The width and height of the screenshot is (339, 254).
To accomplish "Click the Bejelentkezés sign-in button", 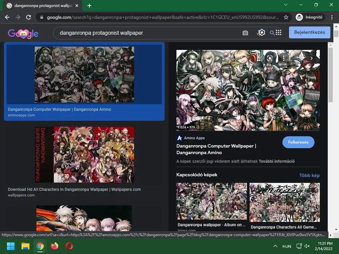I will (x=310, y=32).
